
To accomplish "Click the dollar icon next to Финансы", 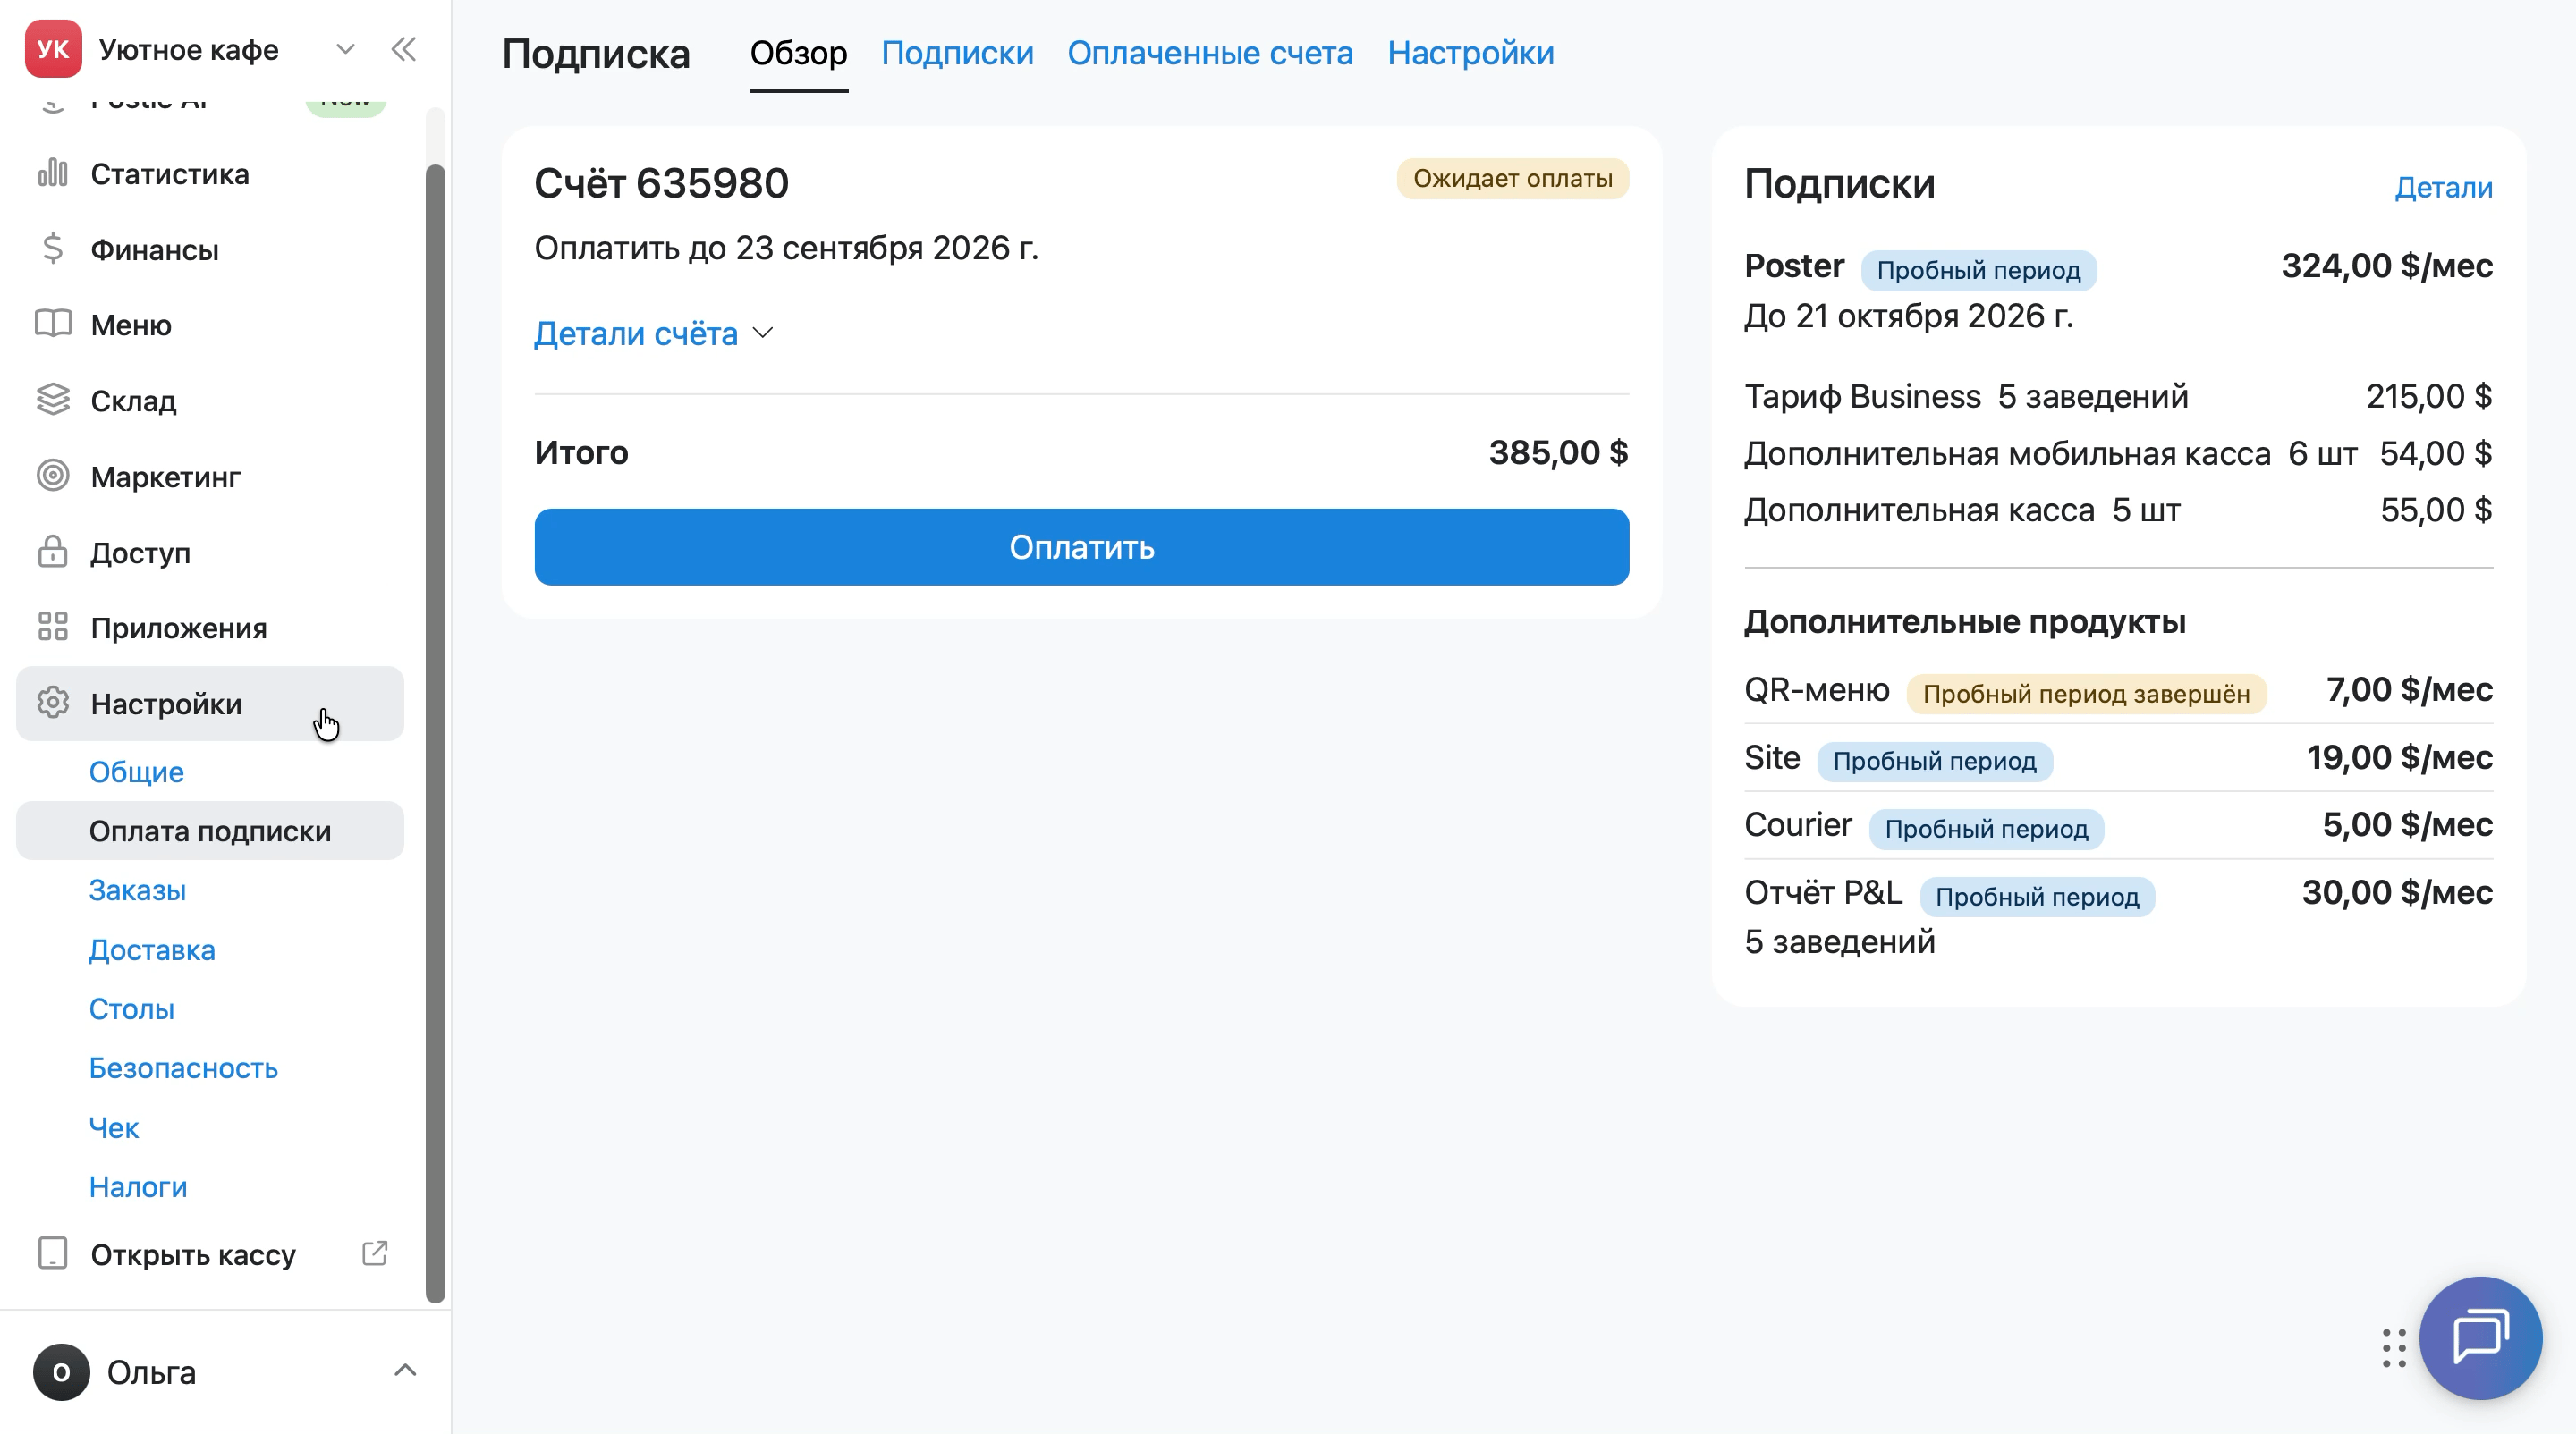I will click(53, 249).
